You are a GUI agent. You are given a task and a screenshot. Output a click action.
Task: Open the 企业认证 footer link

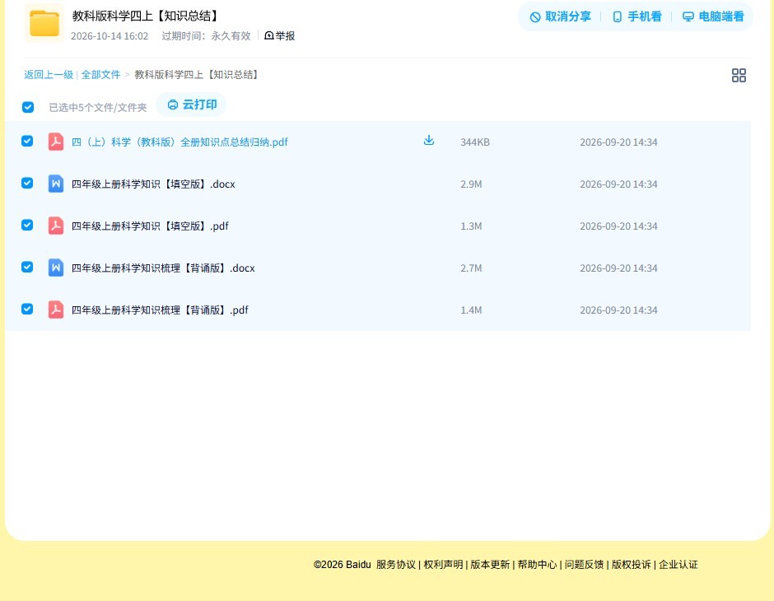(x=678, y=565)
